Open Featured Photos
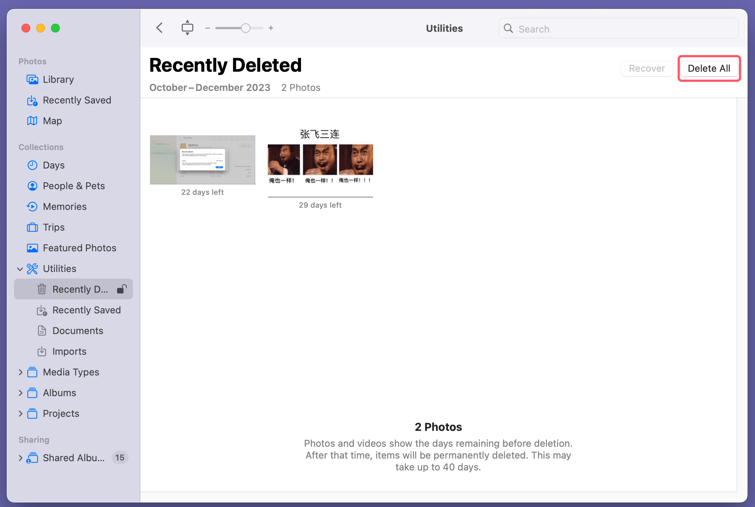This screenshot has width=755, height=507. point(79,248)
